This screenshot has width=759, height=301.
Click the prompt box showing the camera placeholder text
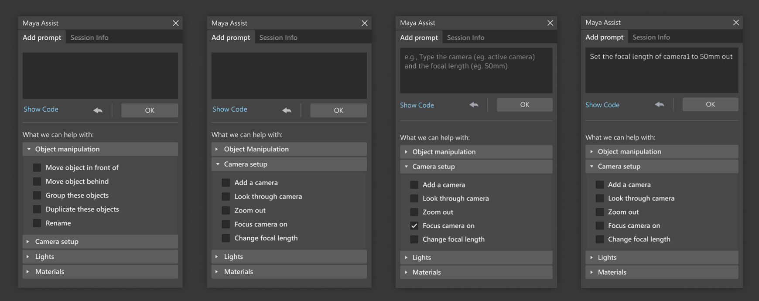[x=476, y=71]
